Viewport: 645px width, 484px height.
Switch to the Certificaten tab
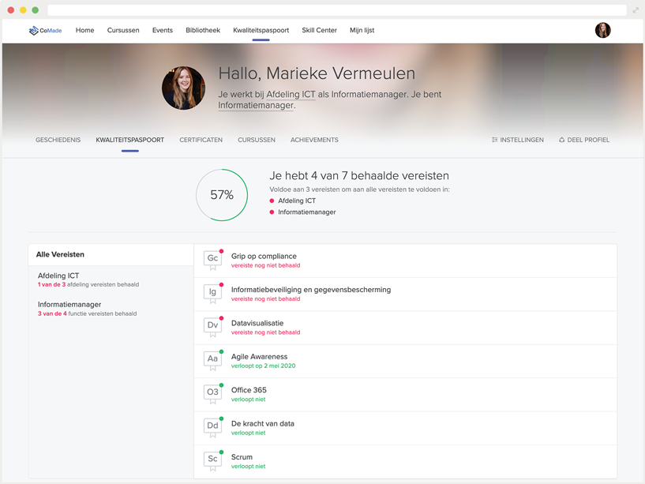tap(201, 140)
